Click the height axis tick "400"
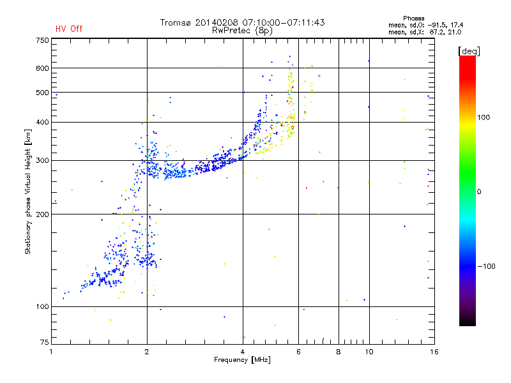This screenshot has width=511, height=383. coord(42,122)
